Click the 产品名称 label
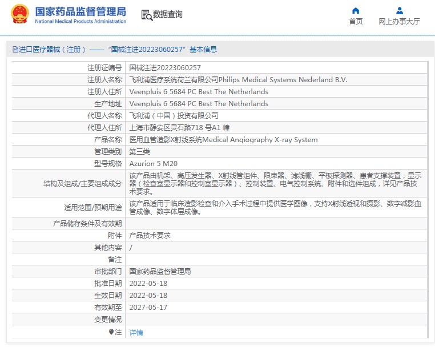 (108, 139)
